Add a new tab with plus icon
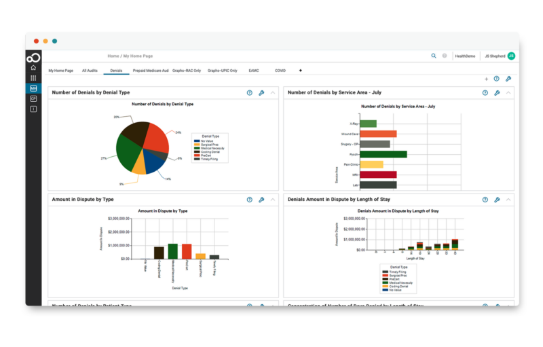This screenshot has width=543, height=347. [300, 71]
